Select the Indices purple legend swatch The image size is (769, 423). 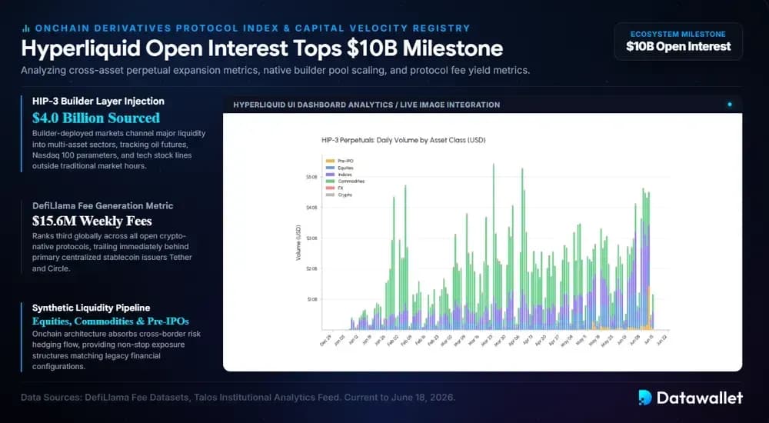click(x=330, y=175)
